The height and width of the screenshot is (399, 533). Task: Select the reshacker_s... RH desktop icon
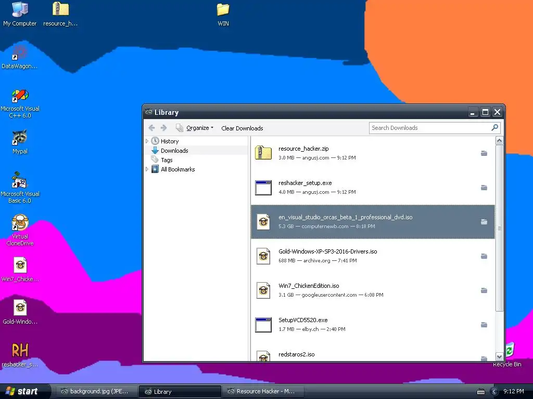[20, 355]
